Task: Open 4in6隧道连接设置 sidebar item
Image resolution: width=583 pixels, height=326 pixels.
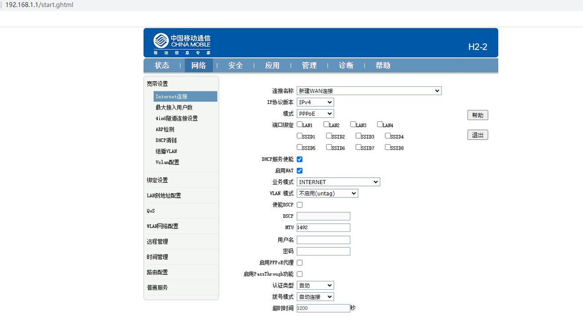Action: (x=177, y=118)
